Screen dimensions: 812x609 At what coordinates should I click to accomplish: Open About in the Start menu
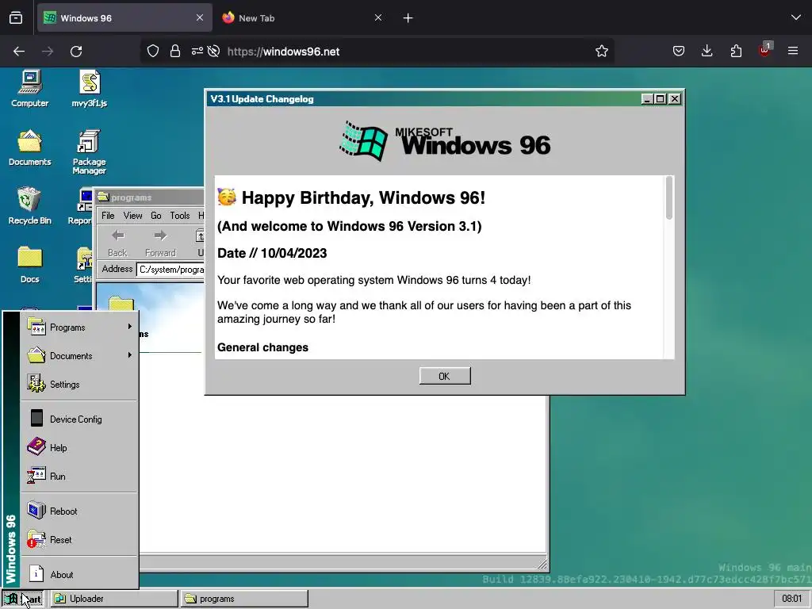pos(79,574)
